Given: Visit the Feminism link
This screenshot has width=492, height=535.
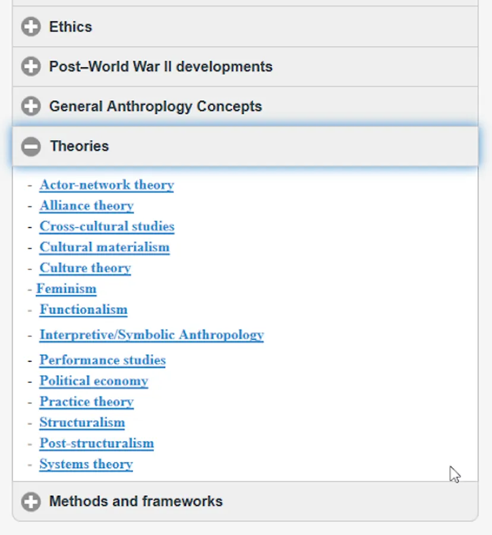Looking at the screenshot, I should 67,289.
